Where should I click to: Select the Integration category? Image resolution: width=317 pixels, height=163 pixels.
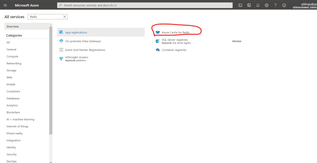pyautogui.click(x=14, y=140)
